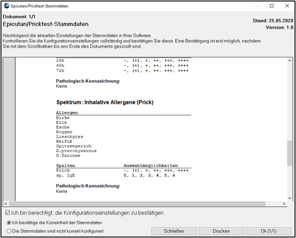Click the '0, 1, 2, 3, 4, 5, 6' options
Screen dimensions: 296x238
point(149,175)
